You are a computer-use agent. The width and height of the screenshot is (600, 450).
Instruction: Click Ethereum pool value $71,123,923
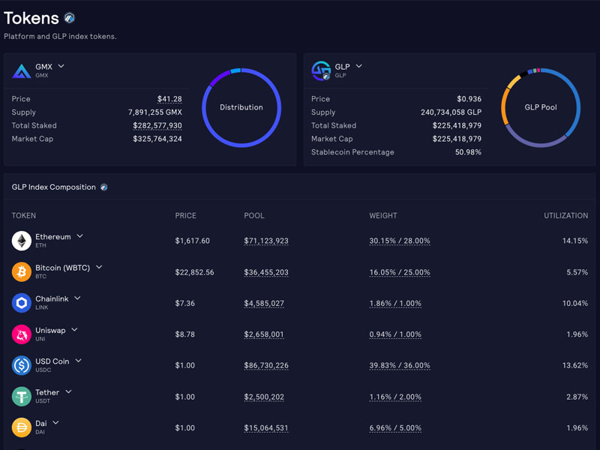point(266,241)
